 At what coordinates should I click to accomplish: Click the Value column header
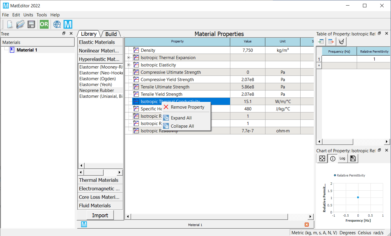248,42
